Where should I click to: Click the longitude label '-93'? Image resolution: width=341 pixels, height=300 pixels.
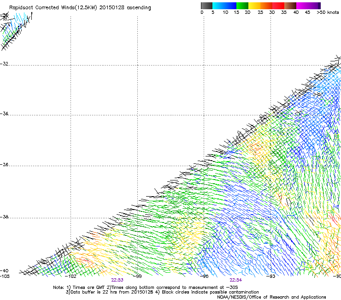click(x=271, y=276)
